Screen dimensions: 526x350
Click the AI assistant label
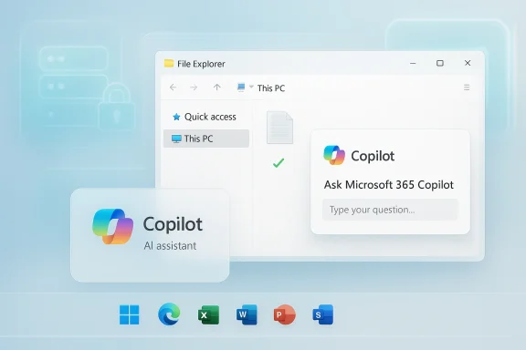point(170,246)
